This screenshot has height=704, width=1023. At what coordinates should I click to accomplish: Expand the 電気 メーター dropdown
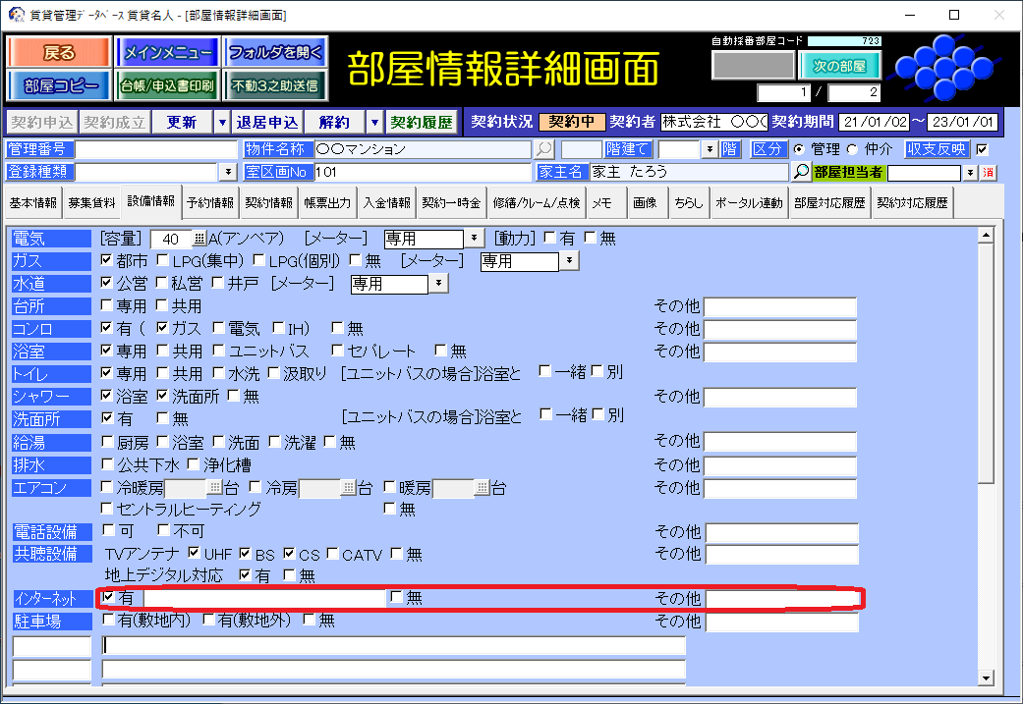coord(472,239)
